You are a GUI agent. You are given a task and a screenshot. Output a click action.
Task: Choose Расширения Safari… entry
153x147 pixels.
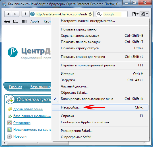(100, 131)
